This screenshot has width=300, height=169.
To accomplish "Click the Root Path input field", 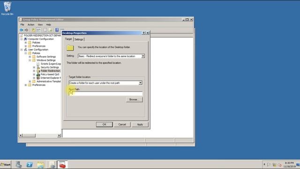I will (x=105, y=93).
